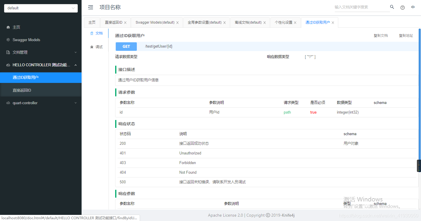Click the quart-controller group icon
421x221 pixels.
pos(8,103)
